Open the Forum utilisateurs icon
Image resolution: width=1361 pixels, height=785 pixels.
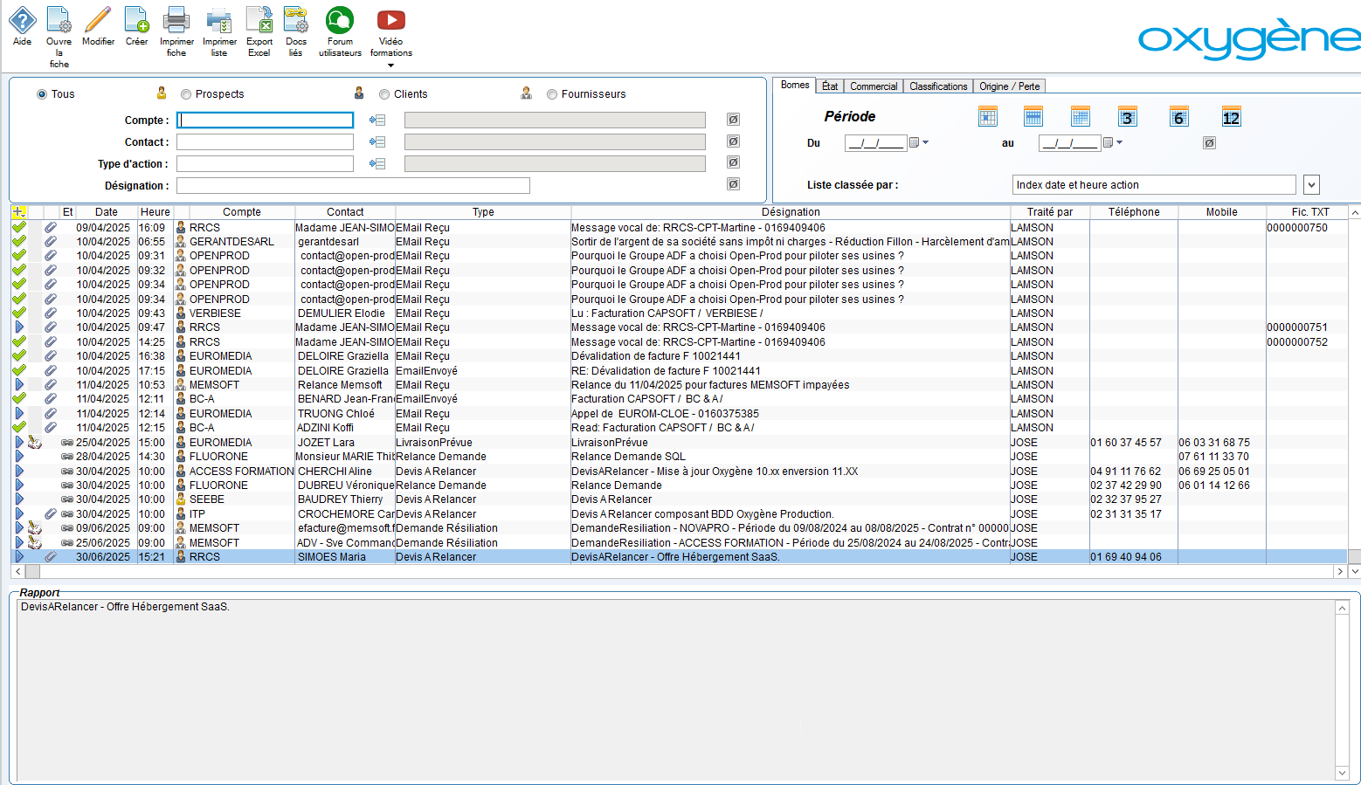340,26
